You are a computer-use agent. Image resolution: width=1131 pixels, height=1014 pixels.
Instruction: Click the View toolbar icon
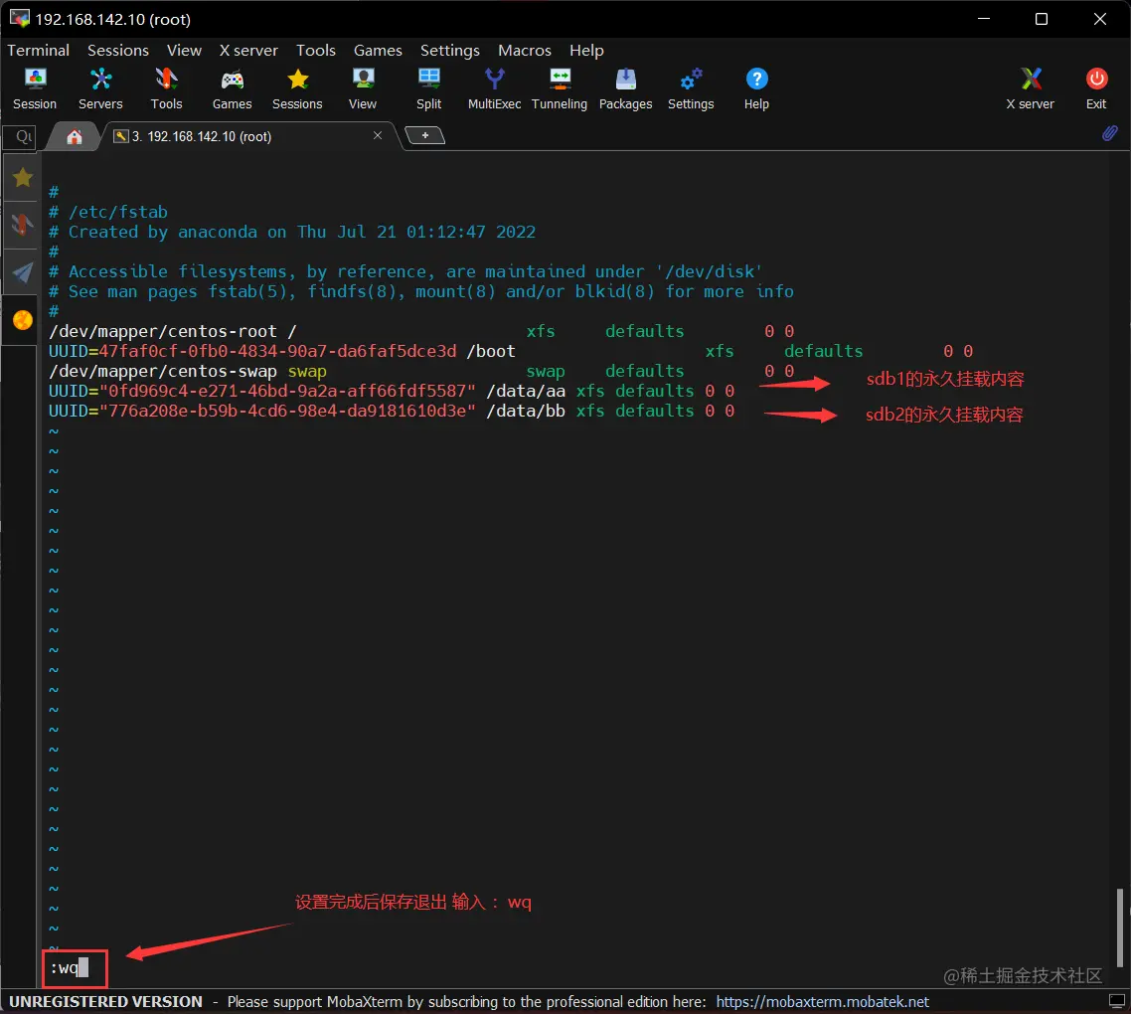363,88
